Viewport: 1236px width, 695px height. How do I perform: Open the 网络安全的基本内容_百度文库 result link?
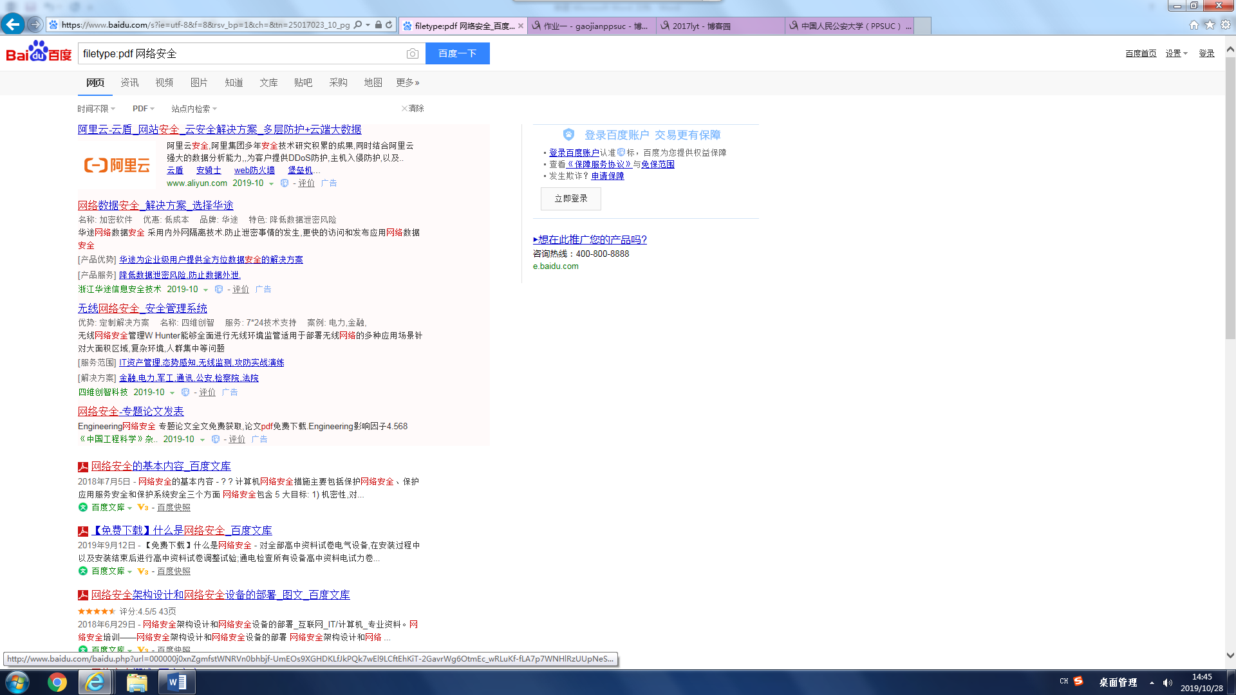coord(161,466)
